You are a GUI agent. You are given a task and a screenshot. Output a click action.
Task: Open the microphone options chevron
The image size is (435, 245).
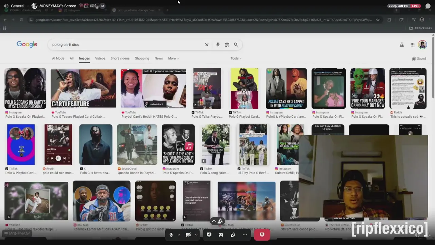179,235
